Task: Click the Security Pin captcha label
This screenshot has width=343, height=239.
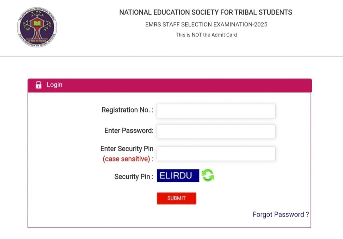Action: click(x=133, y=177)
